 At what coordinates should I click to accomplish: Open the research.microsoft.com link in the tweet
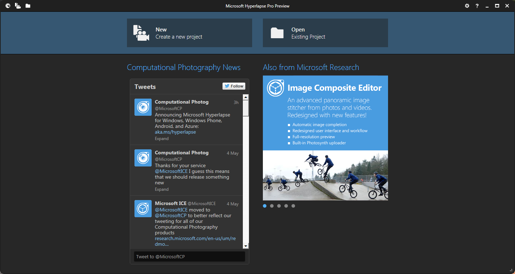195,241
